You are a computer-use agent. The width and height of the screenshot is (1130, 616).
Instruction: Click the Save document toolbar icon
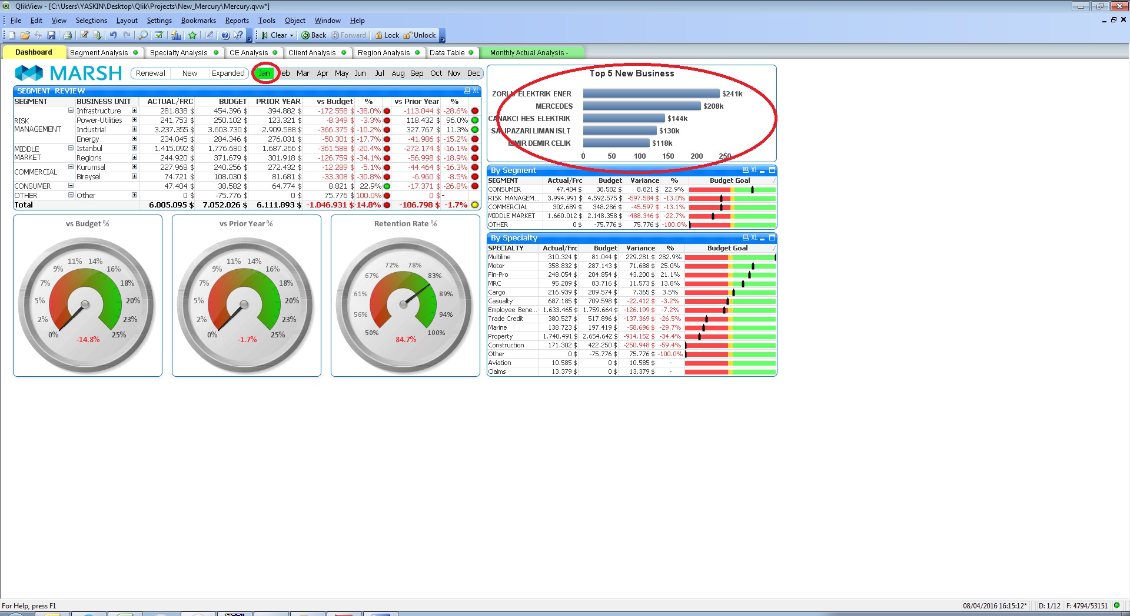(x=51, y=35)
